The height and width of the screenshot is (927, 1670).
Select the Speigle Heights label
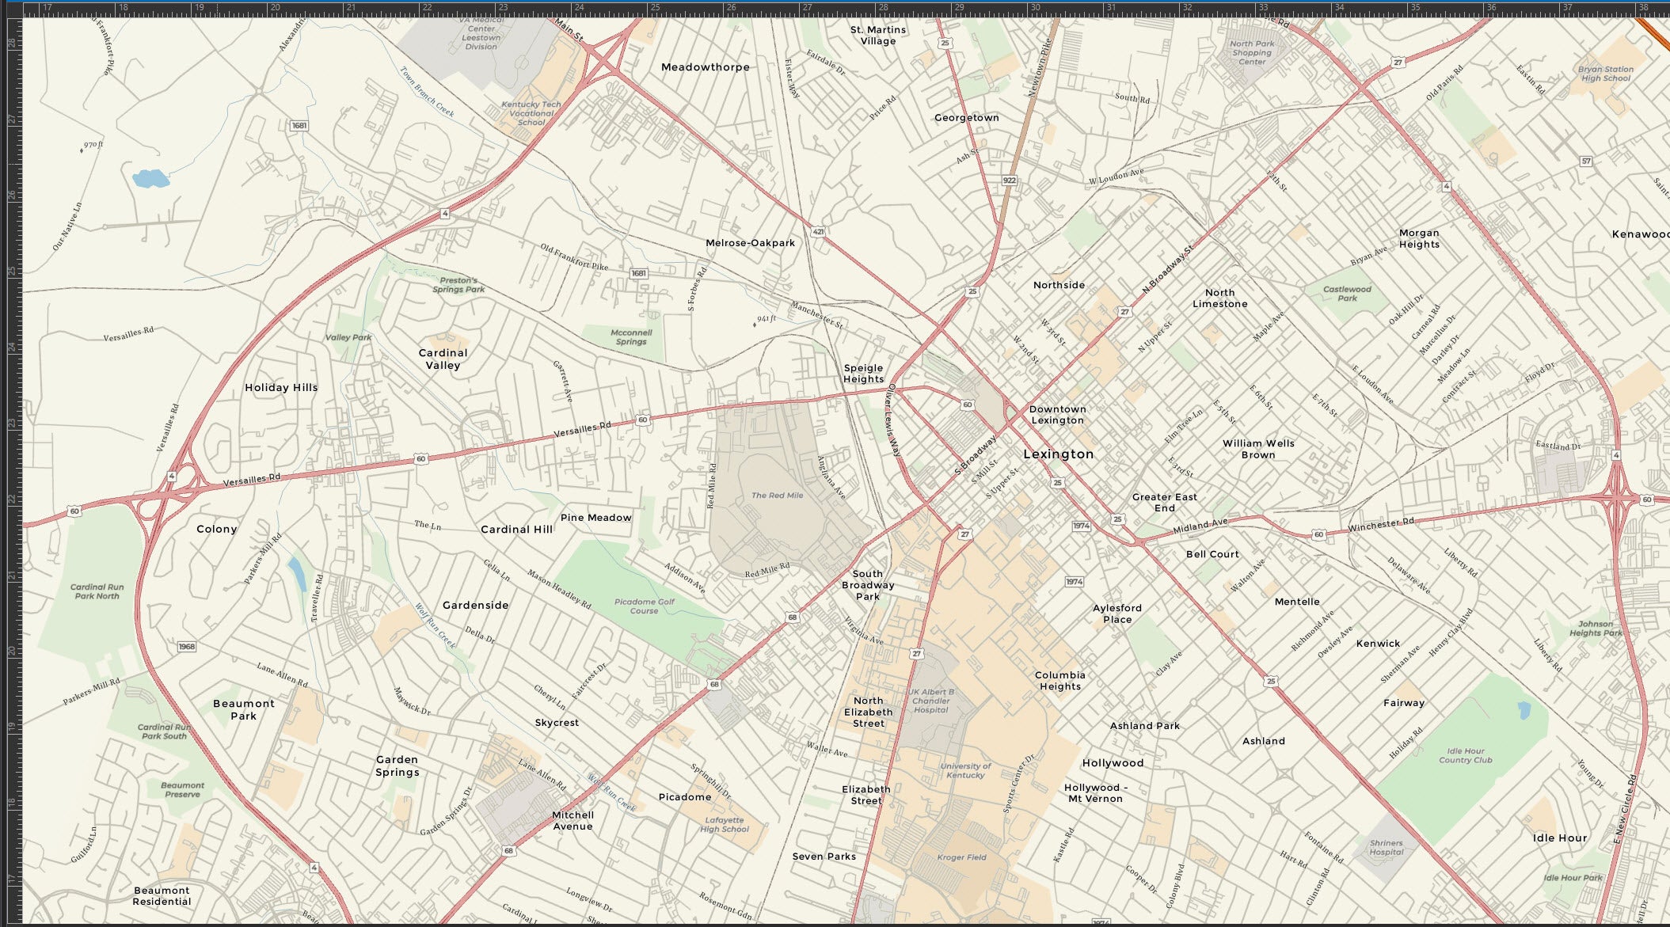(863, 374)
